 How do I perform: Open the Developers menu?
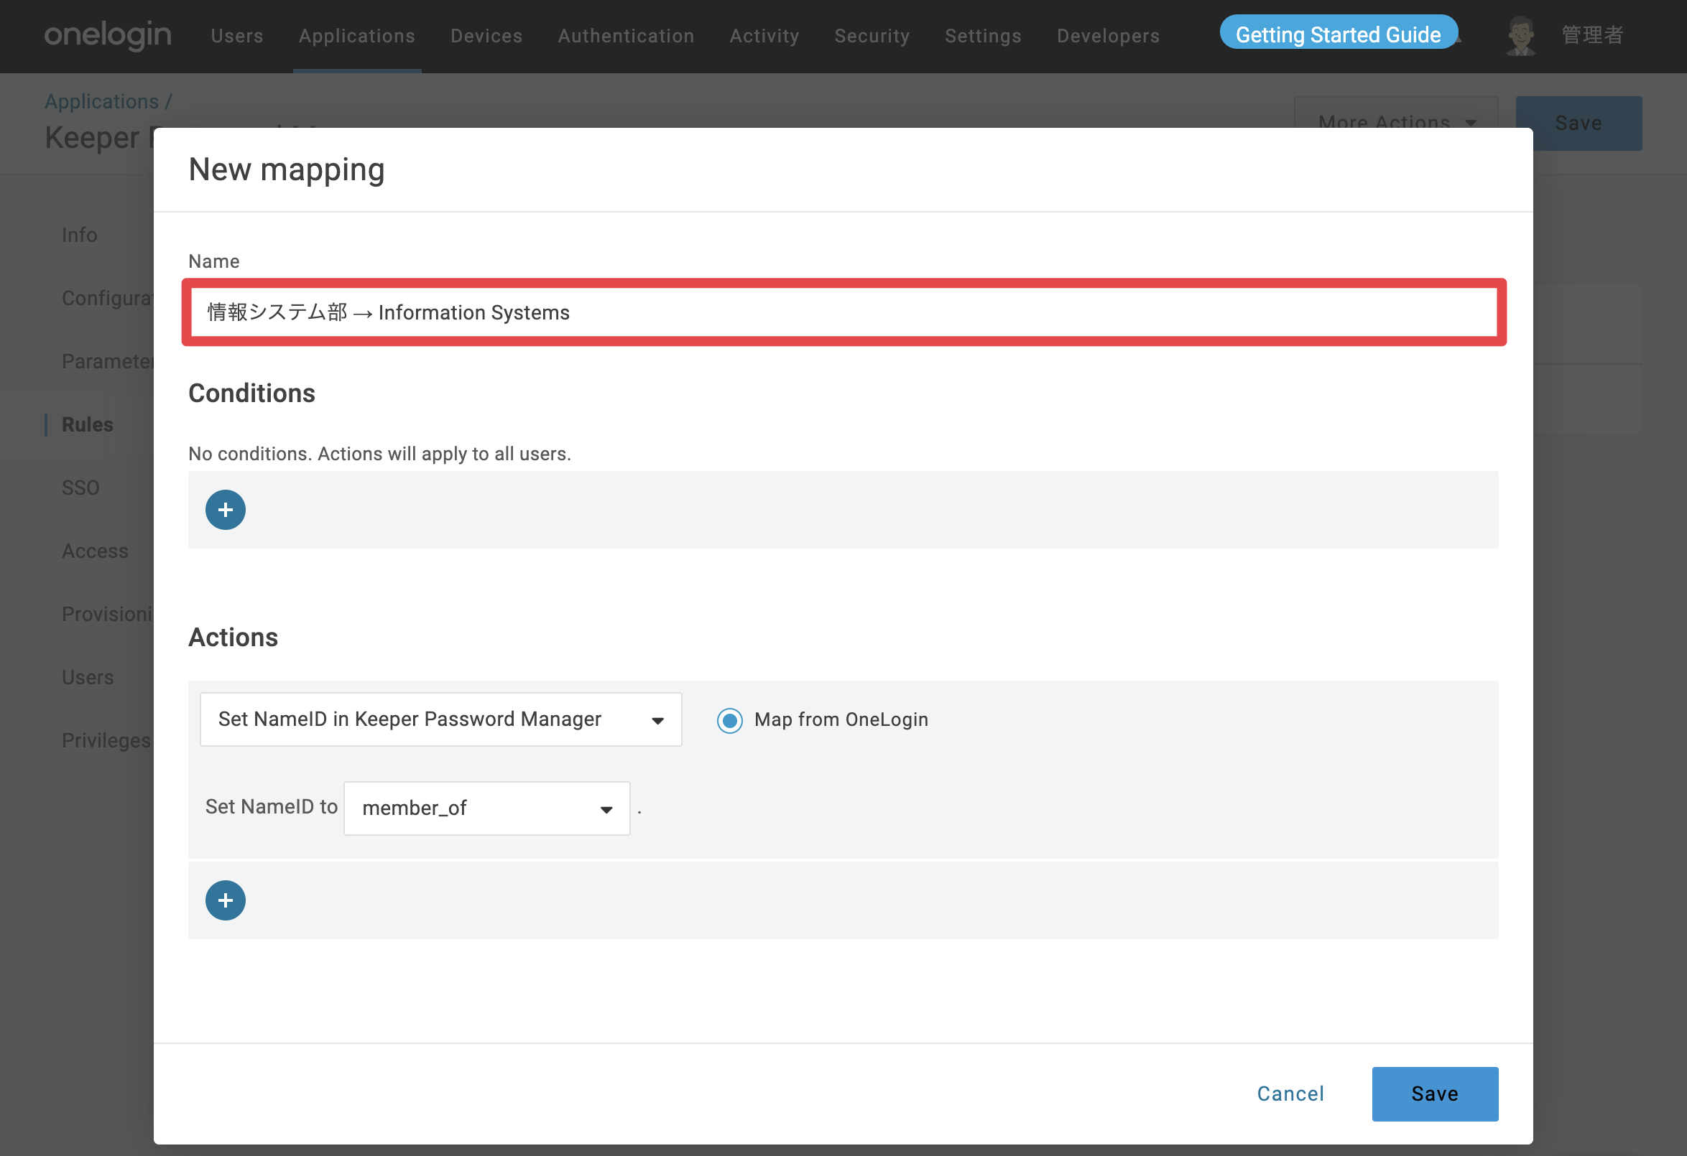pyautogui.click(x=1108, y=35)
